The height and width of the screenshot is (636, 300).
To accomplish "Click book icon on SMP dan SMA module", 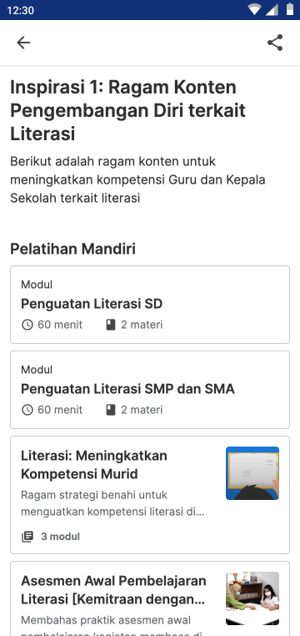I will [x=111, y=410].
